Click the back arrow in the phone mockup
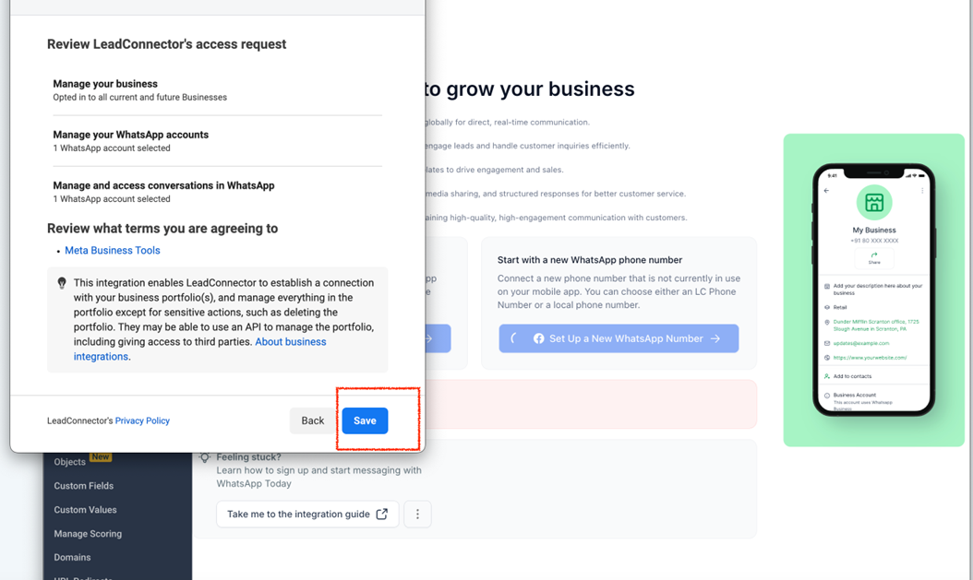This screenshot has width=973, height=580. click(826, 191)
